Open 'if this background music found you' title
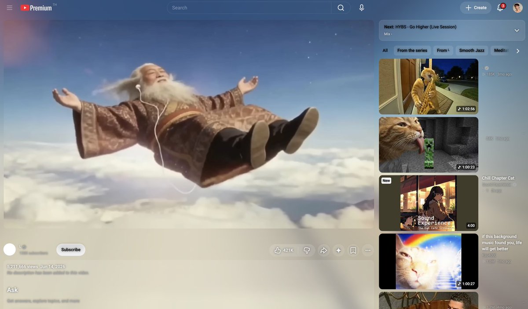 (x=502, y=243)
